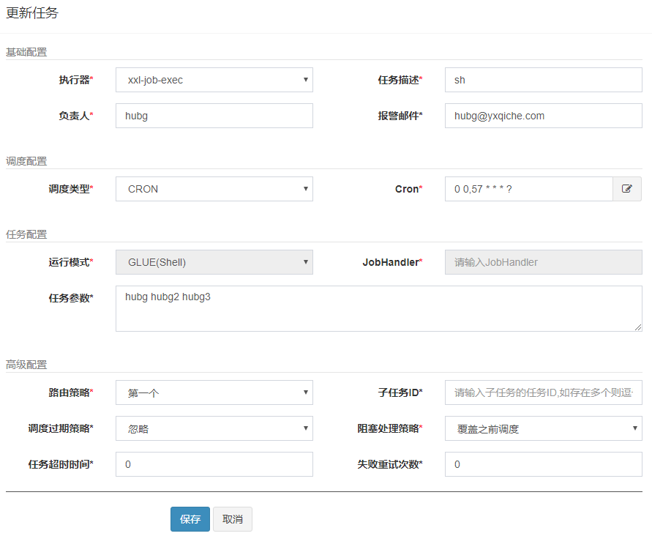Click the 更新任务 dialog title
Image resolution: width=652 pixels, height=536 pixels.
[32, 13]
